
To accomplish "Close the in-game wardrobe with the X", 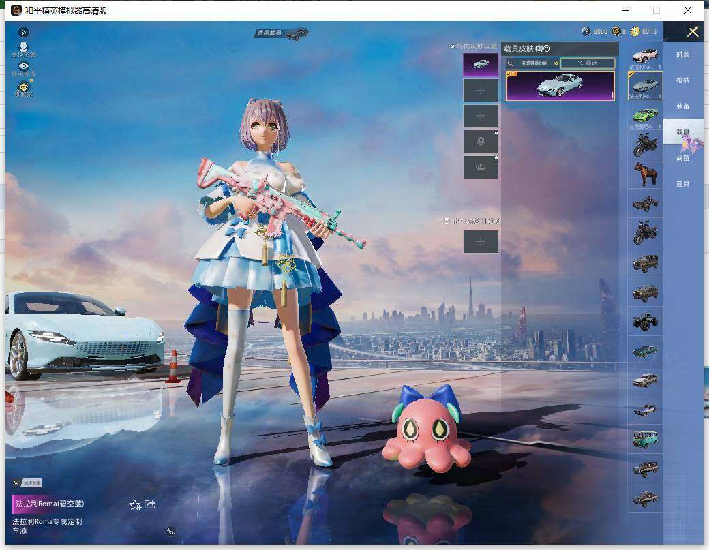I will click(692, 31).
